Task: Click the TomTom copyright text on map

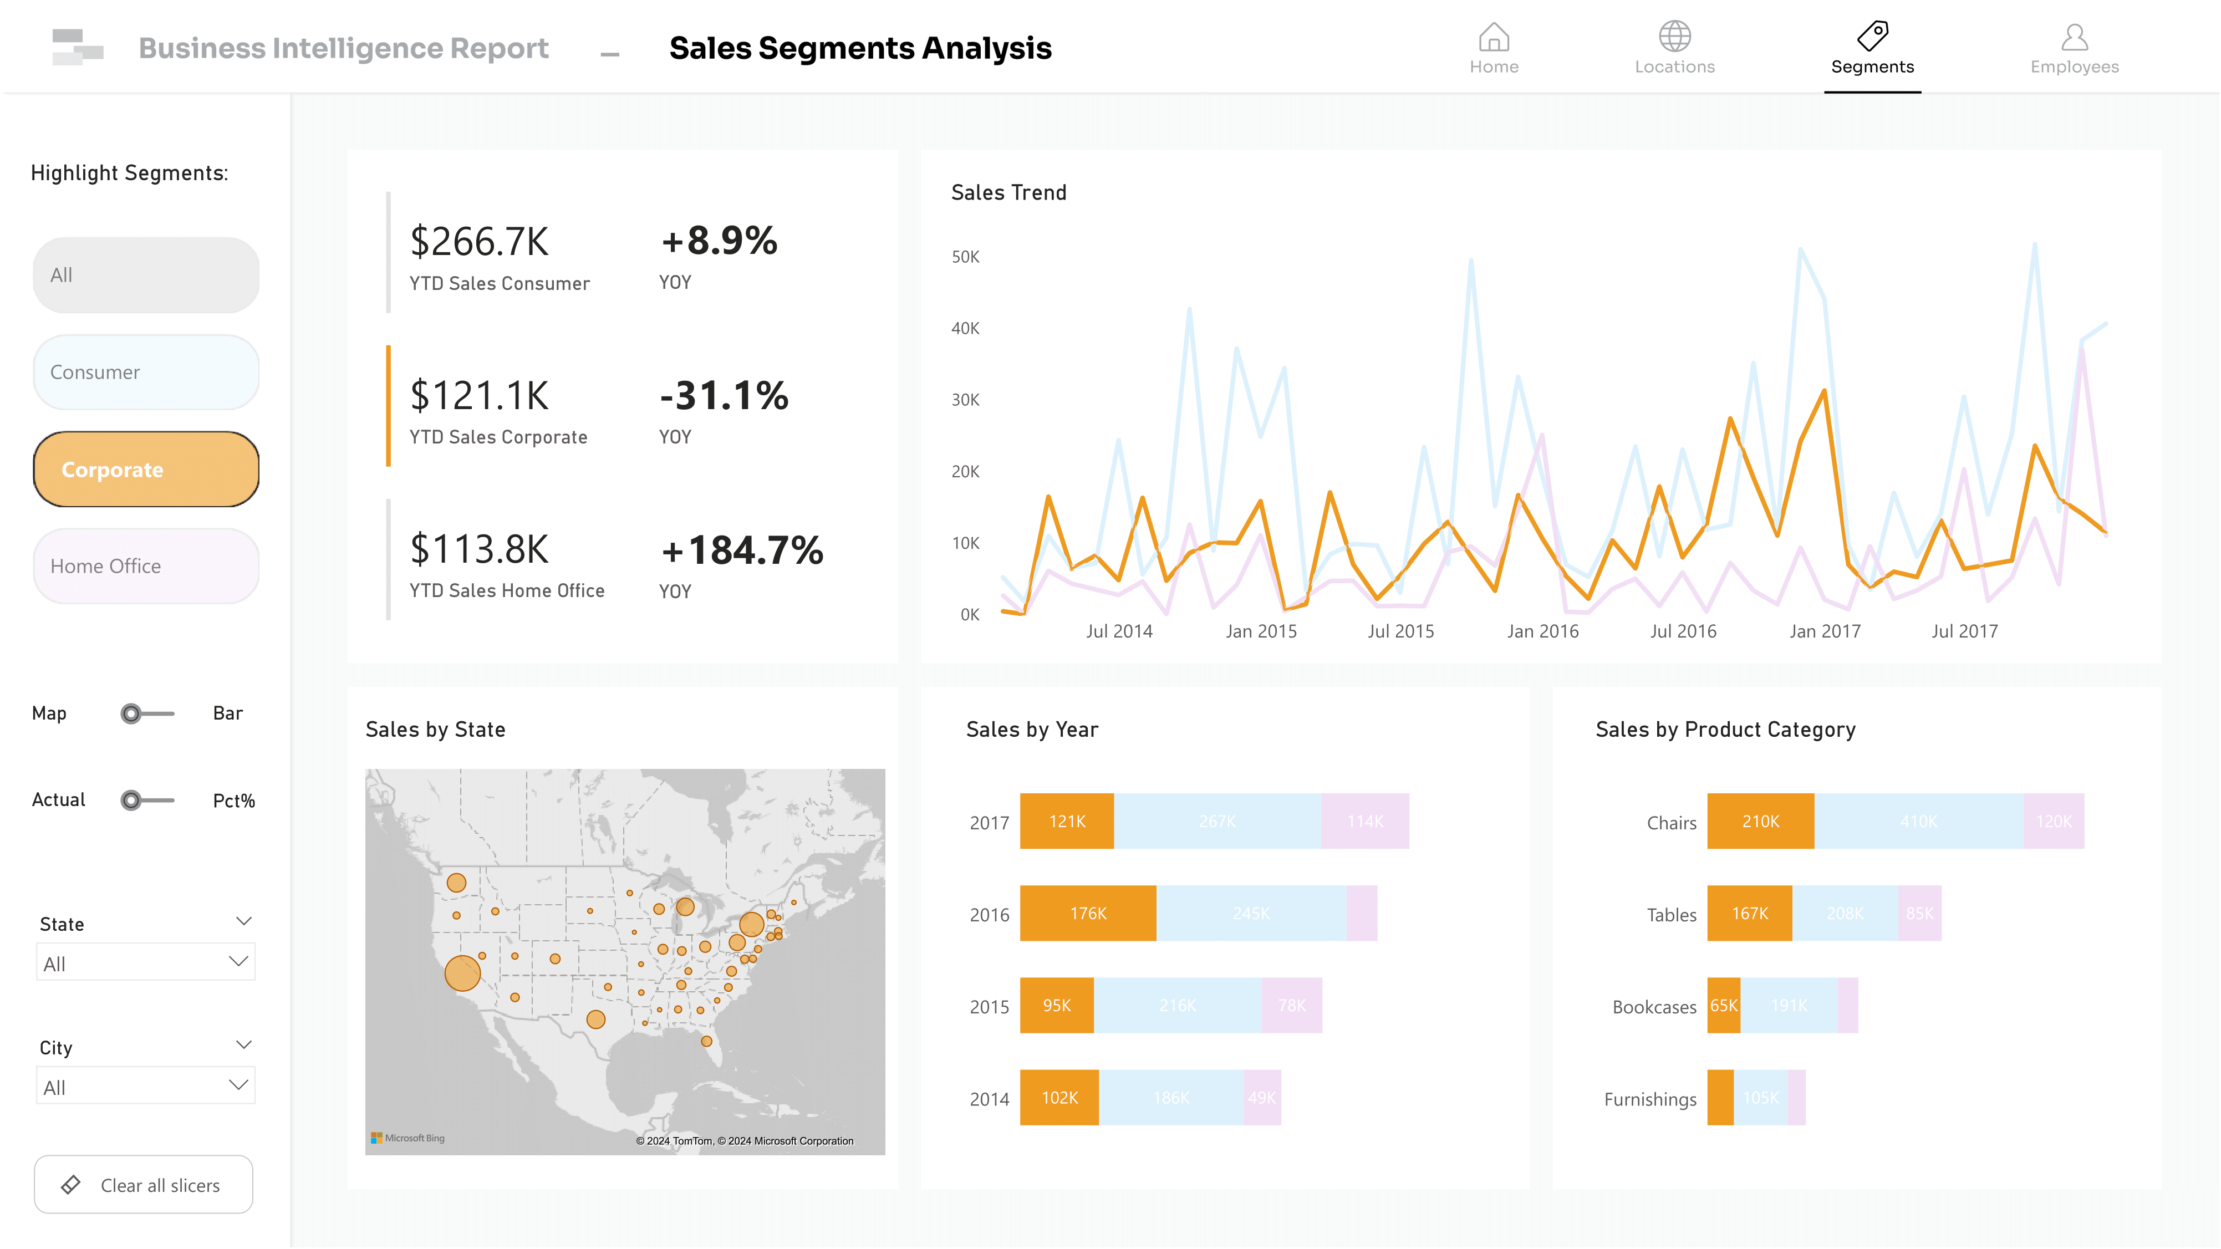Action: pyautogui.click(x=745, y=1140)
